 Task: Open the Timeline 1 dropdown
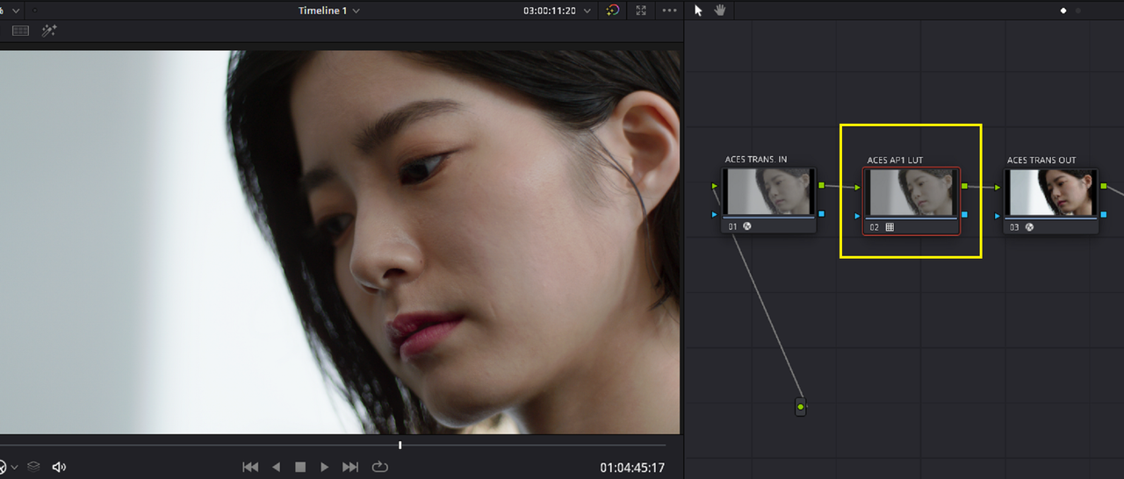328,11
